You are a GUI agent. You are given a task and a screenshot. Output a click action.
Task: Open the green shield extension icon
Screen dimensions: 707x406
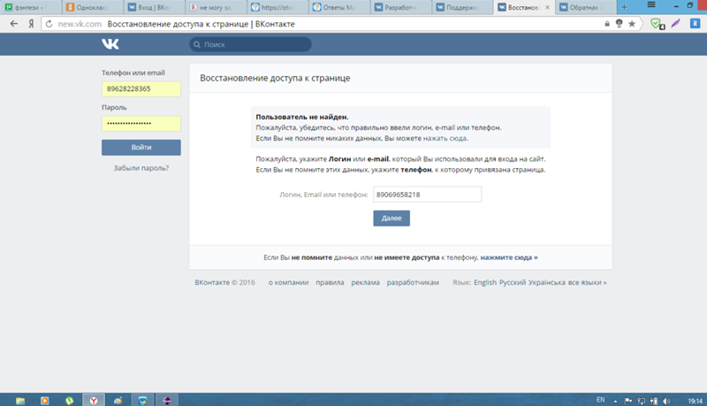657,24
